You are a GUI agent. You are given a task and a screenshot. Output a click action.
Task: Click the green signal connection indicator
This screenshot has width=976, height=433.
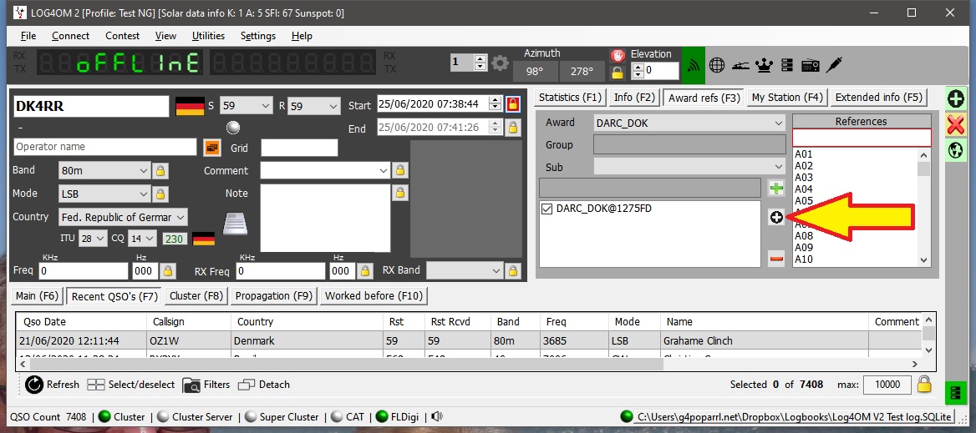point(694,65)
